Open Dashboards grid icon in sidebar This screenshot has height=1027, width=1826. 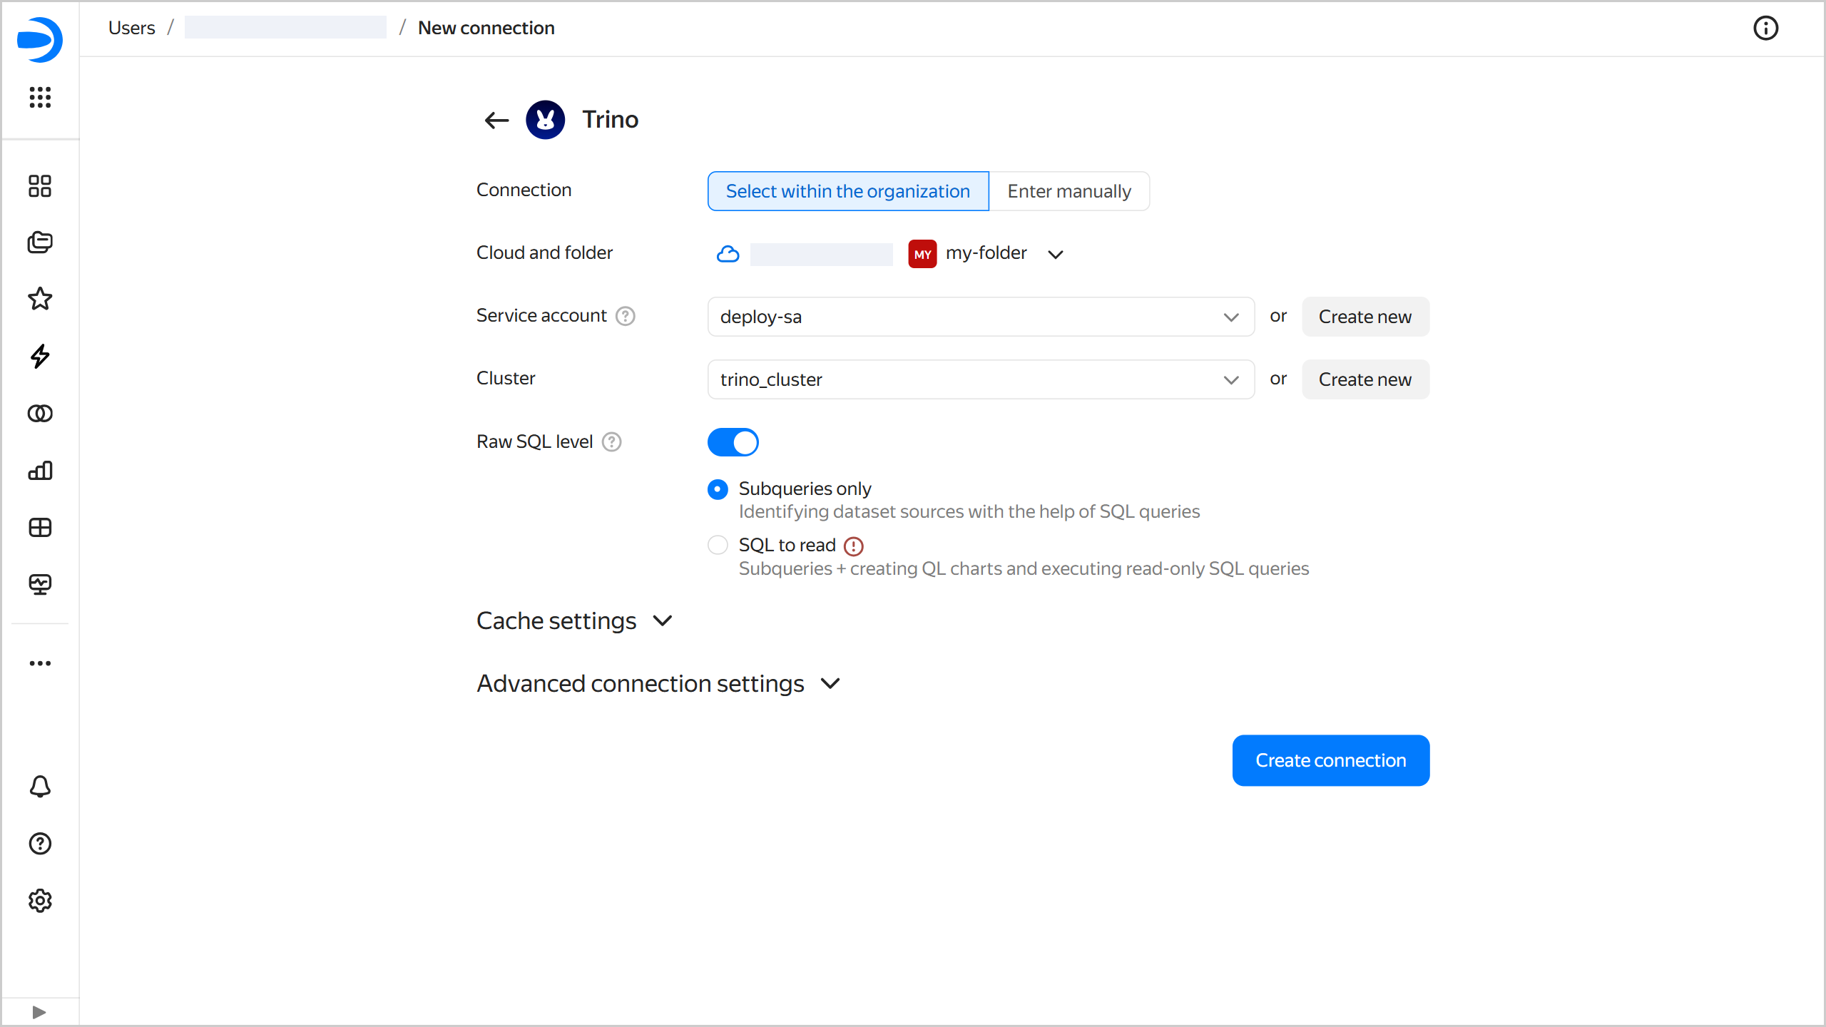click(40, 528)
